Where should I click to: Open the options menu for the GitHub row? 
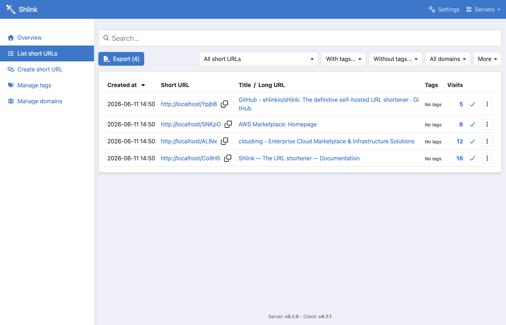point(487,104)
